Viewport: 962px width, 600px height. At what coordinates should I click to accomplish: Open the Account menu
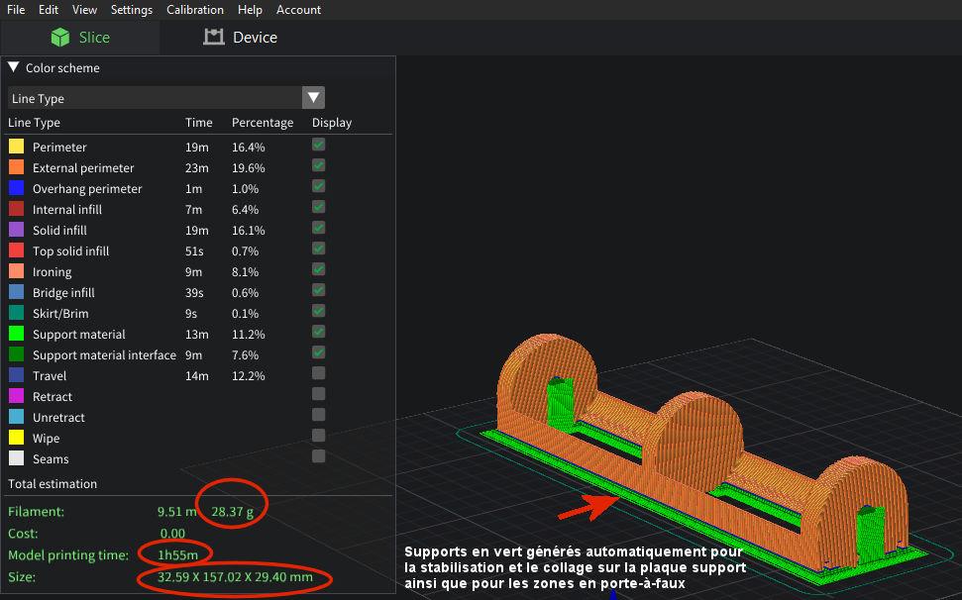pyautogui.click(x=298, y=10)
